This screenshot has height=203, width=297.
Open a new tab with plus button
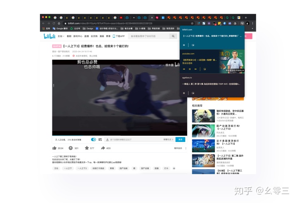[x=246, y=18]
